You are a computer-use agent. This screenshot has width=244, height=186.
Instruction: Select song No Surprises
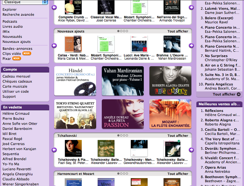point(216,56)
